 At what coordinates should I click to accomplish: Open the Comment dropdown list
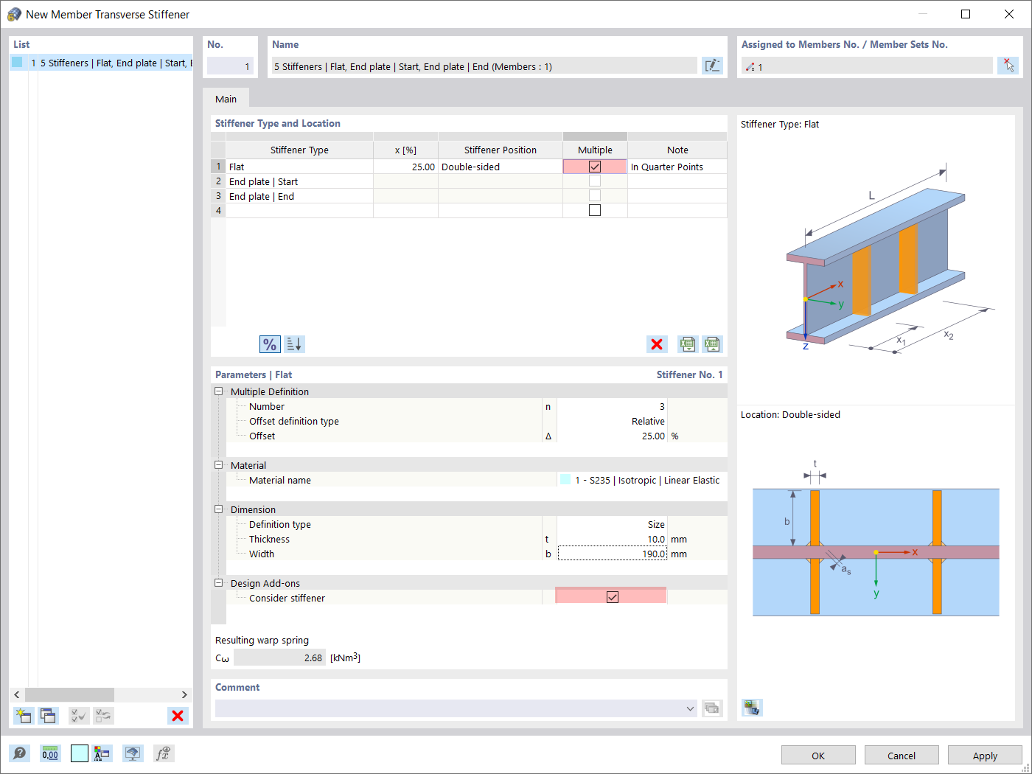click(x=691, y=708)
